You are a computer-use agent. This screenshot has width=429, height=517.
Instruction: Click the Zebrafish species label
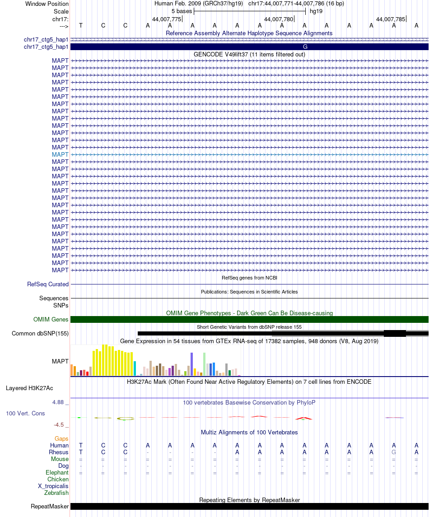point(56,493)
